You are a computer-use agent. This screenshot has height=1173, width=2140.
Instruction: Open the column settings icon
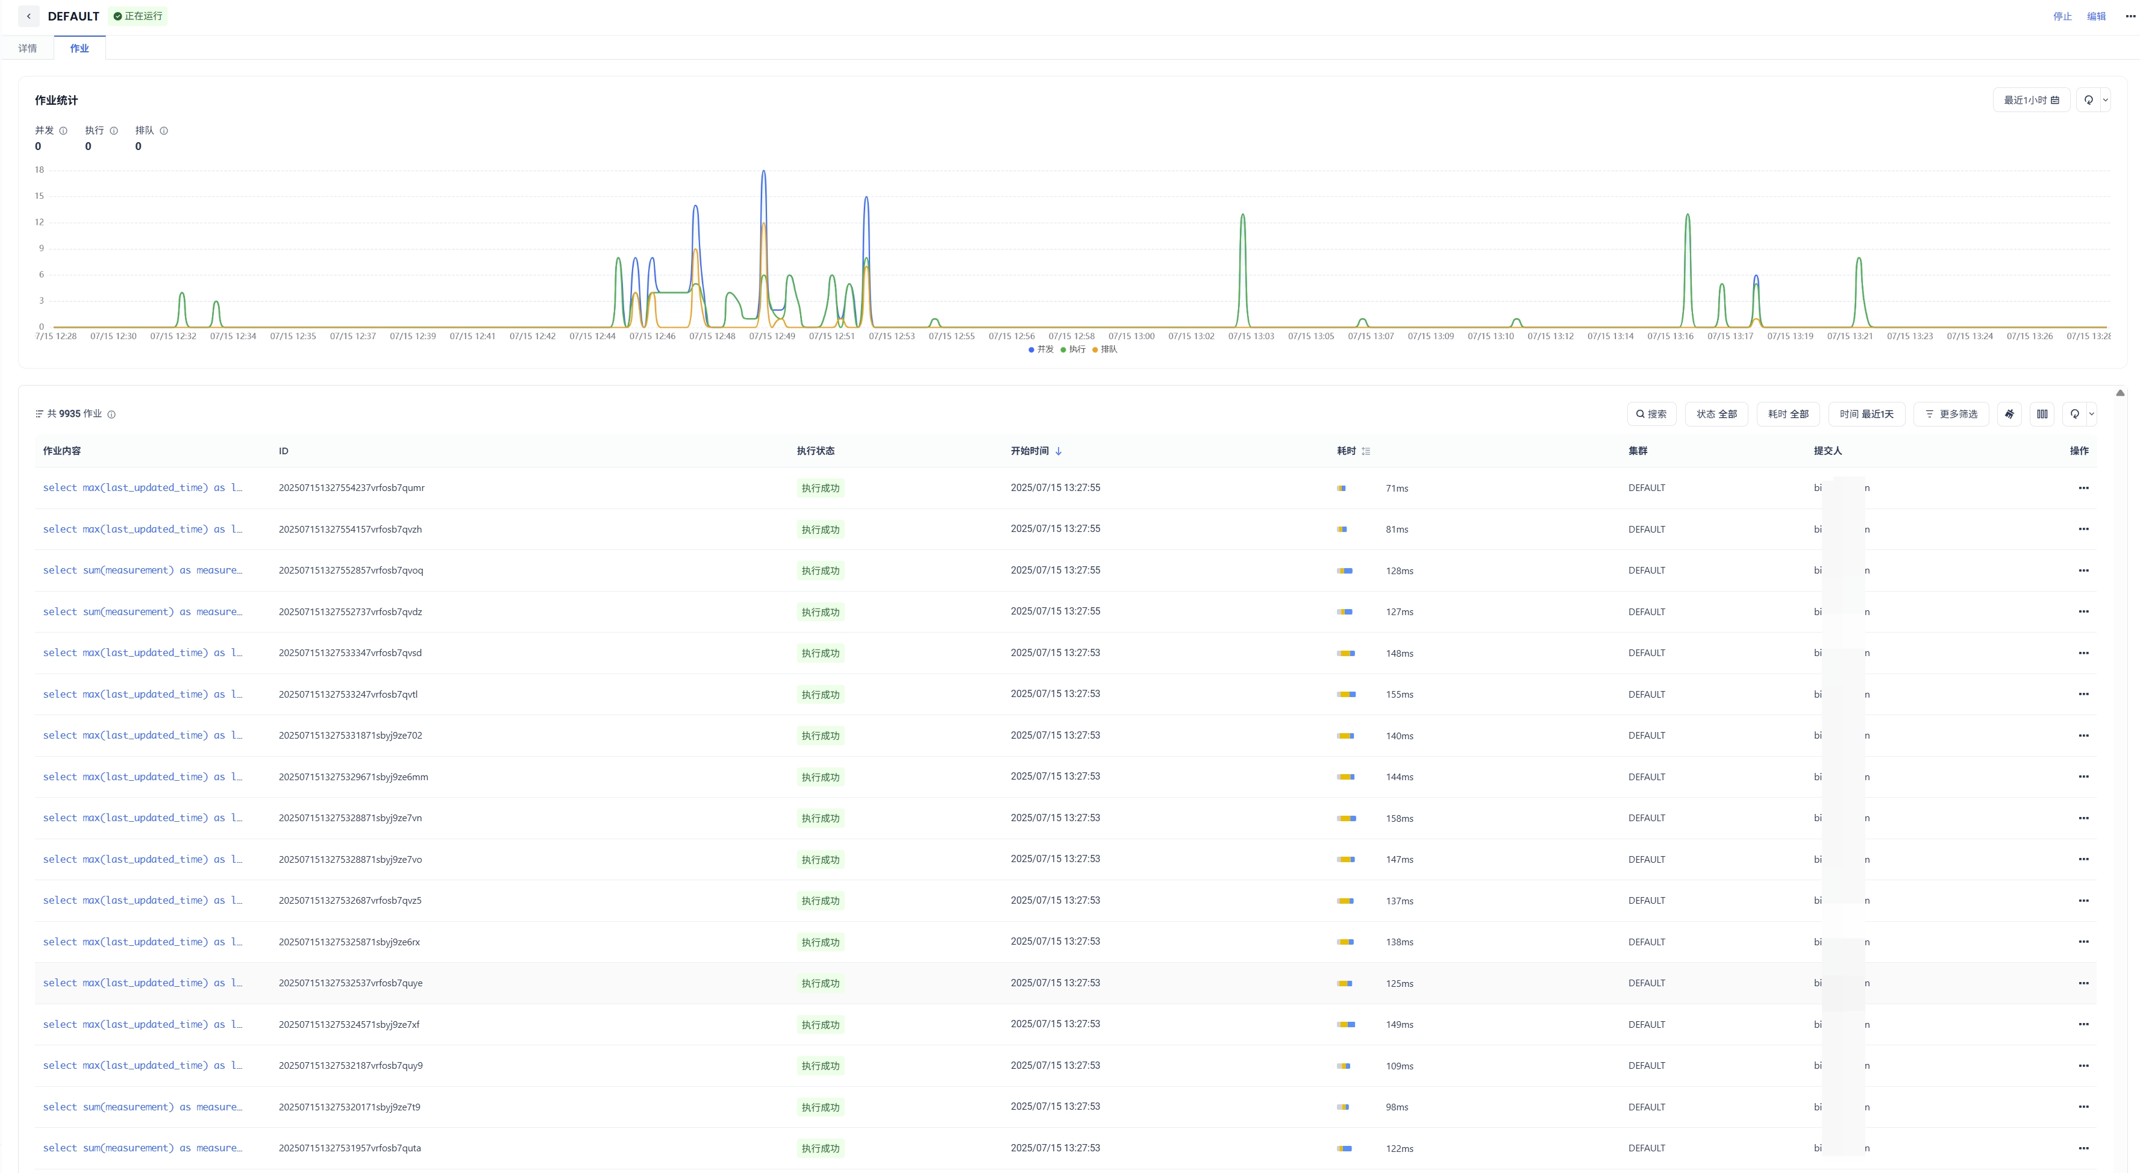(2043, 414)
